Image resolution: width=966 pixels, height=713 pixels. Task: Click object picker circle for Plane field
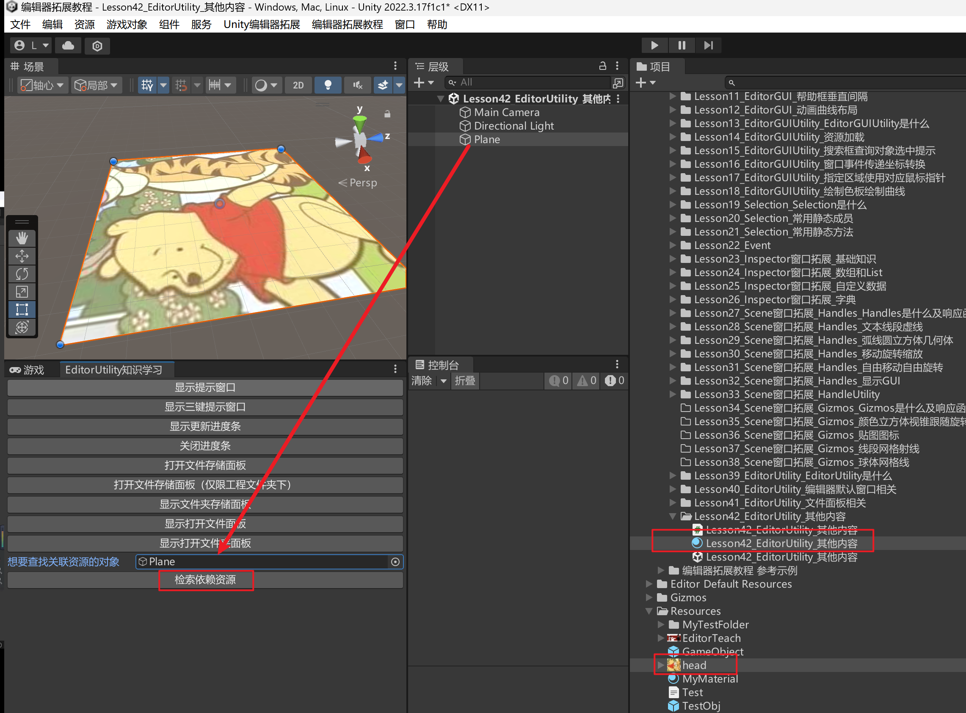(395, 561)
